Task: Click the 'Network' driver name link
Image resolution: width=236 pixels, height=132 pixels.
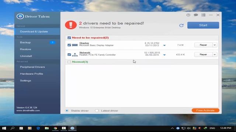Action: click(85, 53)
